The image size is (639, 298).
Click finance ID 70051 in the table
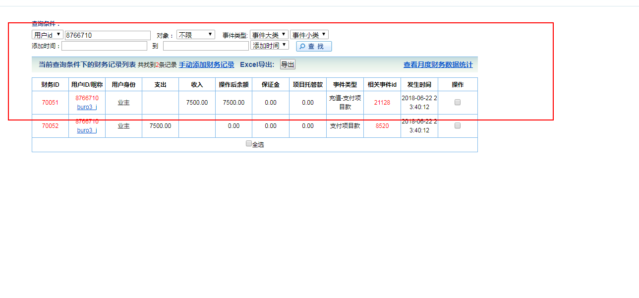tap(50, 103)
